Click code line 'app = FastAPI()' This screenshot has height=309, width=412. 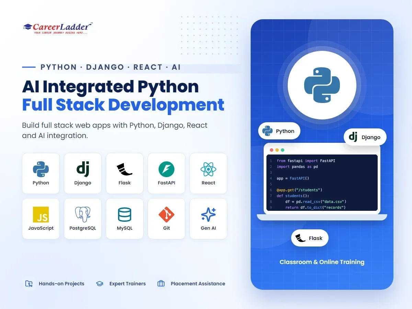point(293,178)
